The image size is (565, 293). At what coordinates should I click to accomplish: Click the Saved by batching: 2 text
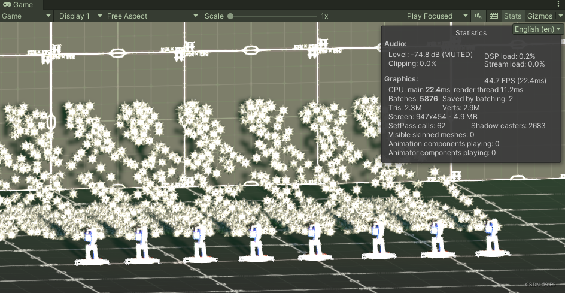[478, 99]
